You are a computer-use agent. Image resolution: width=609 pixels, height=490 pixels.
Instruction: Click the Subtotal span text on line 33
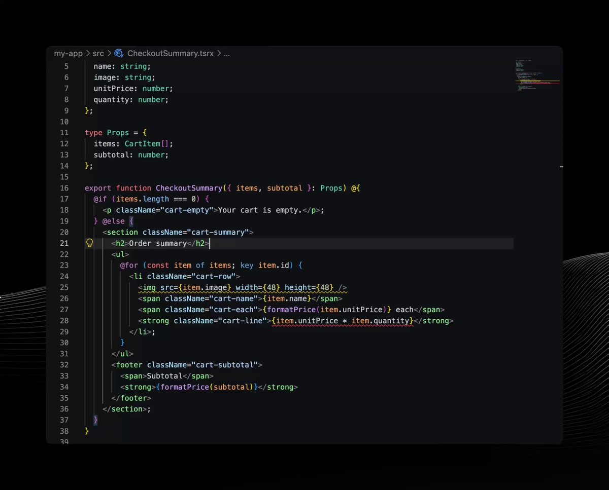(164, 376)
